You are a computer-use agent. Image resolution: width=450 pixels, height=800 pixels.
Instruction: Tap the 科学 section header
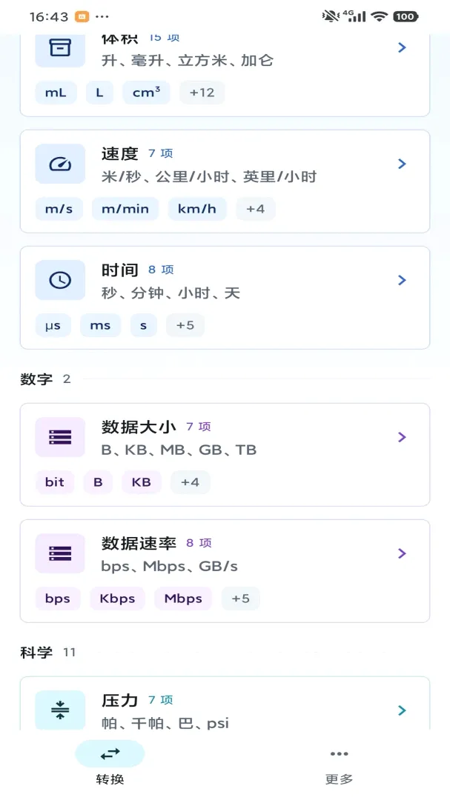click(36, 653)
